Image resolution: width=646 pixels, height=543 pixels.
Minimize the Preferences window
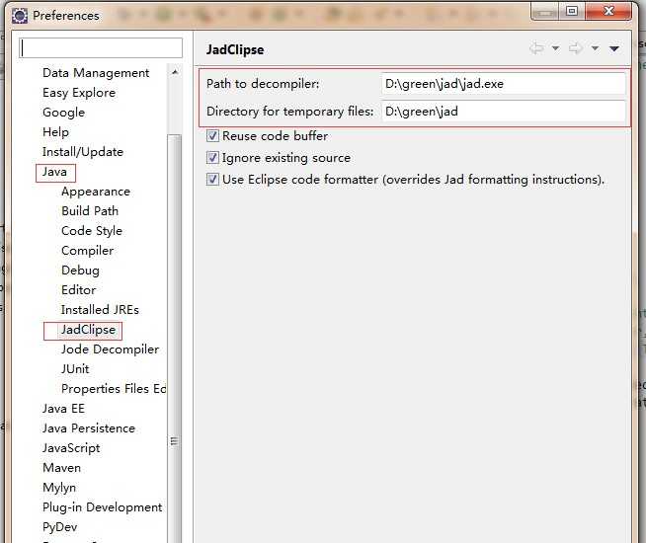click(x=544, y=12)
